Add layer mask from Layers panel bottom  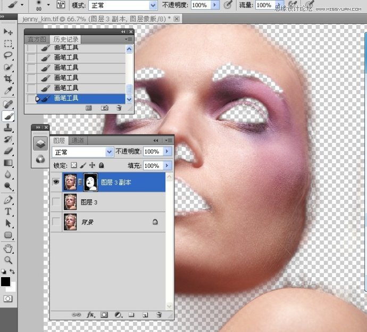tap(104, 315)
